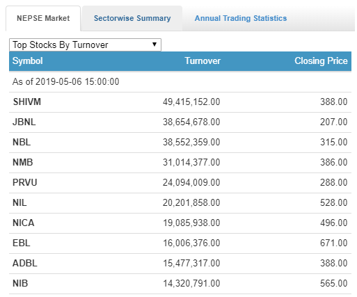Open the NMB stock symbol

click(23, 162)
